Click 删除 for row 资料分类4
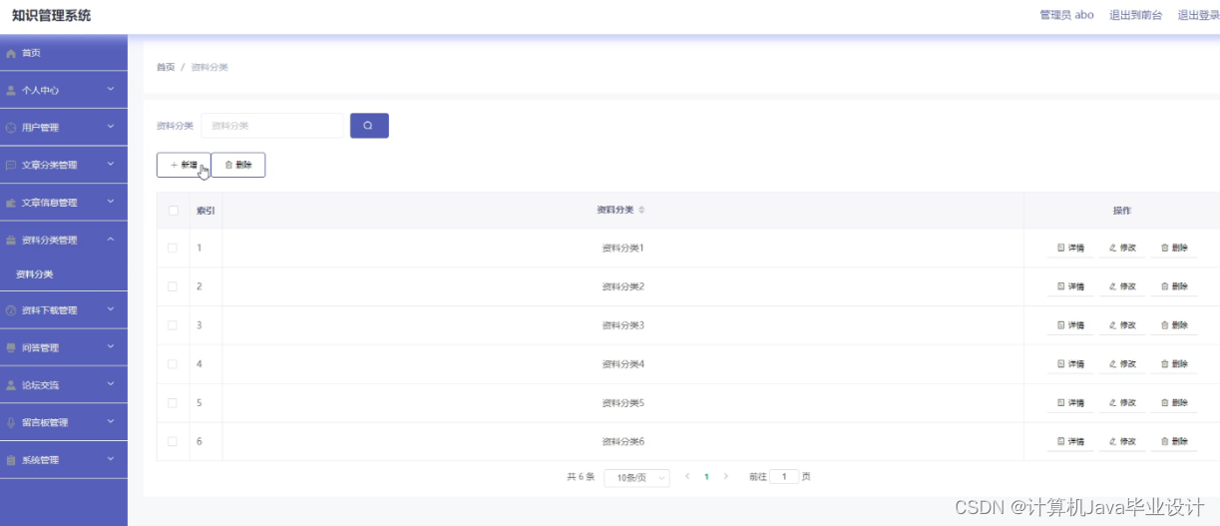 click(x=1174, y=364)
